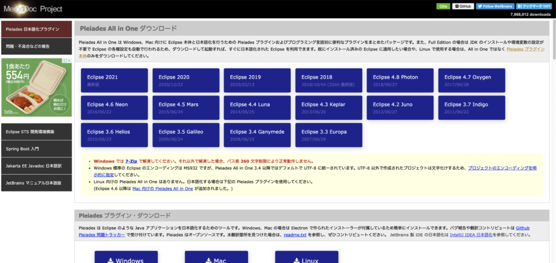Close the Nosh meal advertisement
Screen dimensions: 556x263
[69, 61]
